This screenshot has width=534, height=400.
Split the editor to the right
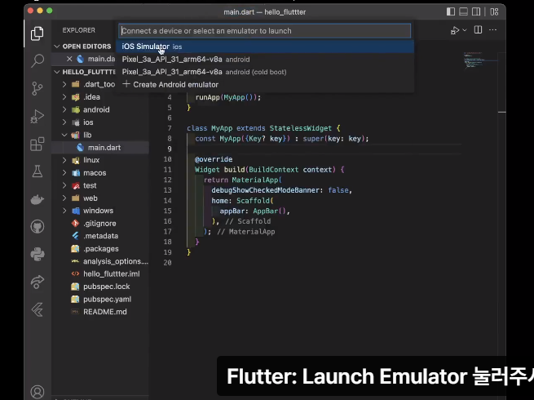(x=478, y=30)
